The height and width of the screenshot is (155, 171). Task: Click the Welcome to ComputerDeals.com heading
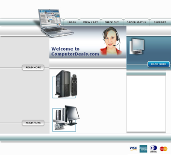tap(75, 52)
